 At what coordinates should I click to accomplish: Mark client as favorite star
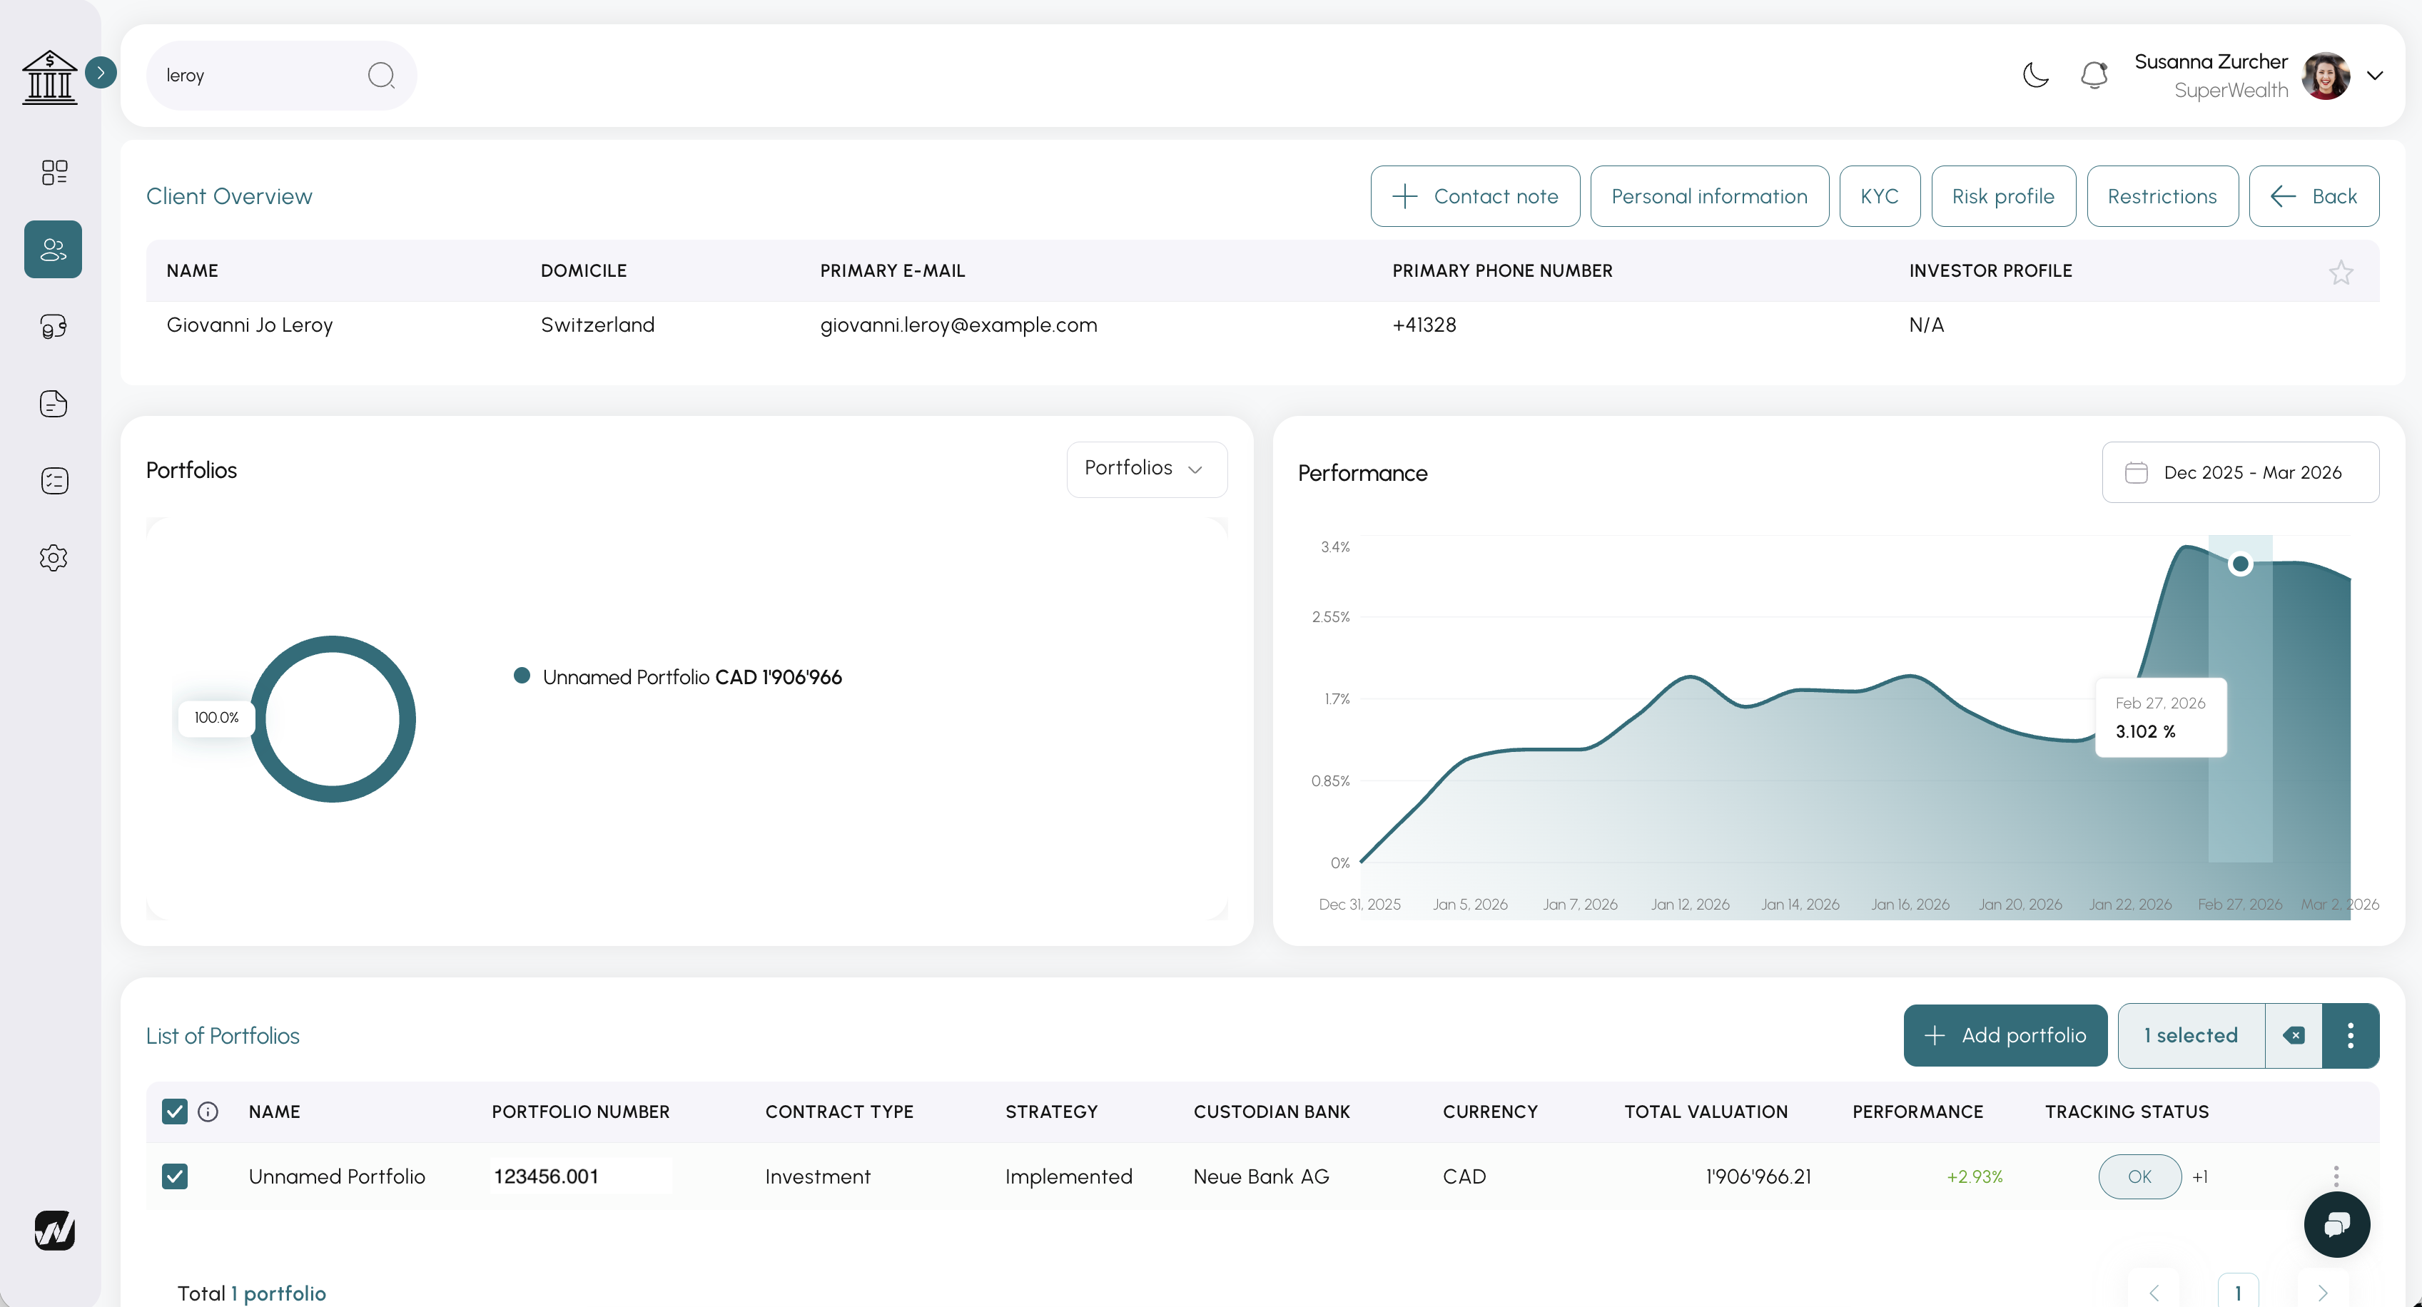tap(2340, 273)
